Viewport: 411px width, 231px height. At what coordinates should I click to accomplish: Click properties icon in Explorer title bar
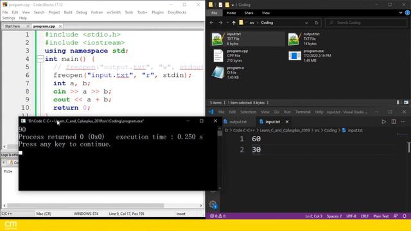pos(220,4)
